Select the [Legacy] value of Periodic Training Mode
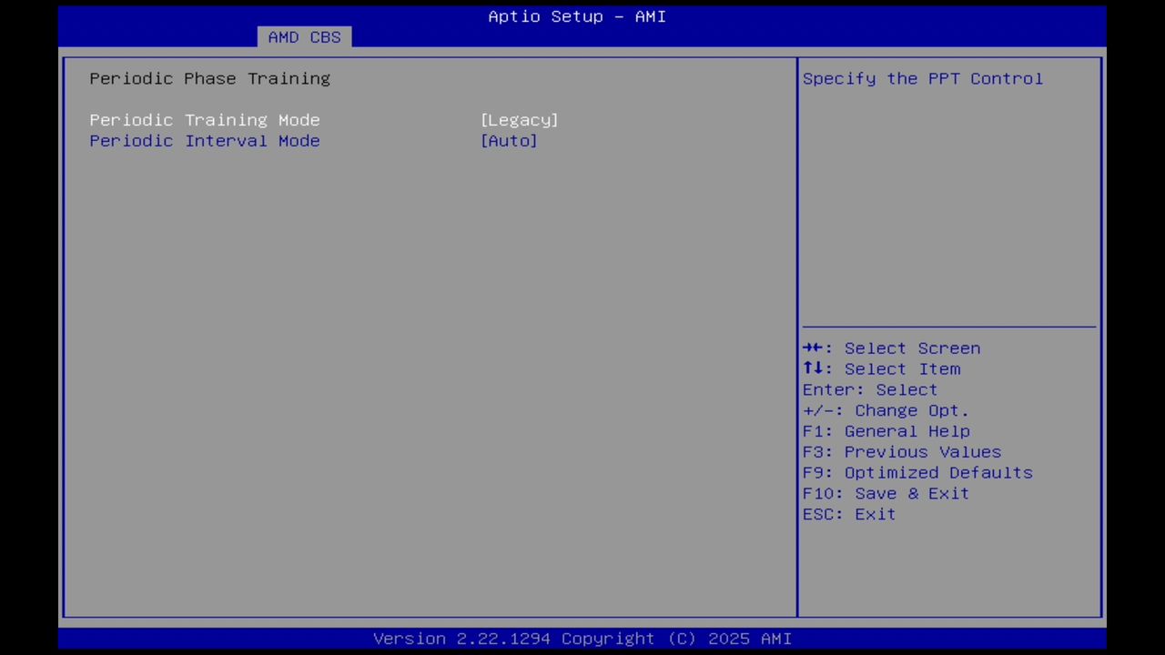This screenshot has width=1165, height=655. (x=519, y=119)
